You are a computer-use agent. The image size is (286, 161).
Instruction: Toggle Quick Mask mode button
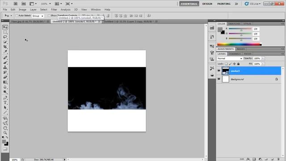click(5, 149)
